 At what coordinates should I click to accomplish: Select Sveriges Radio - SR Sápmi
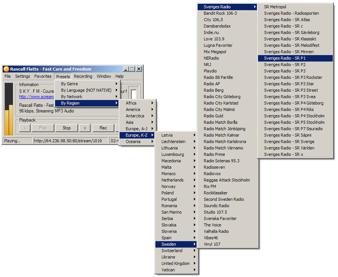[x=295, y=135]
